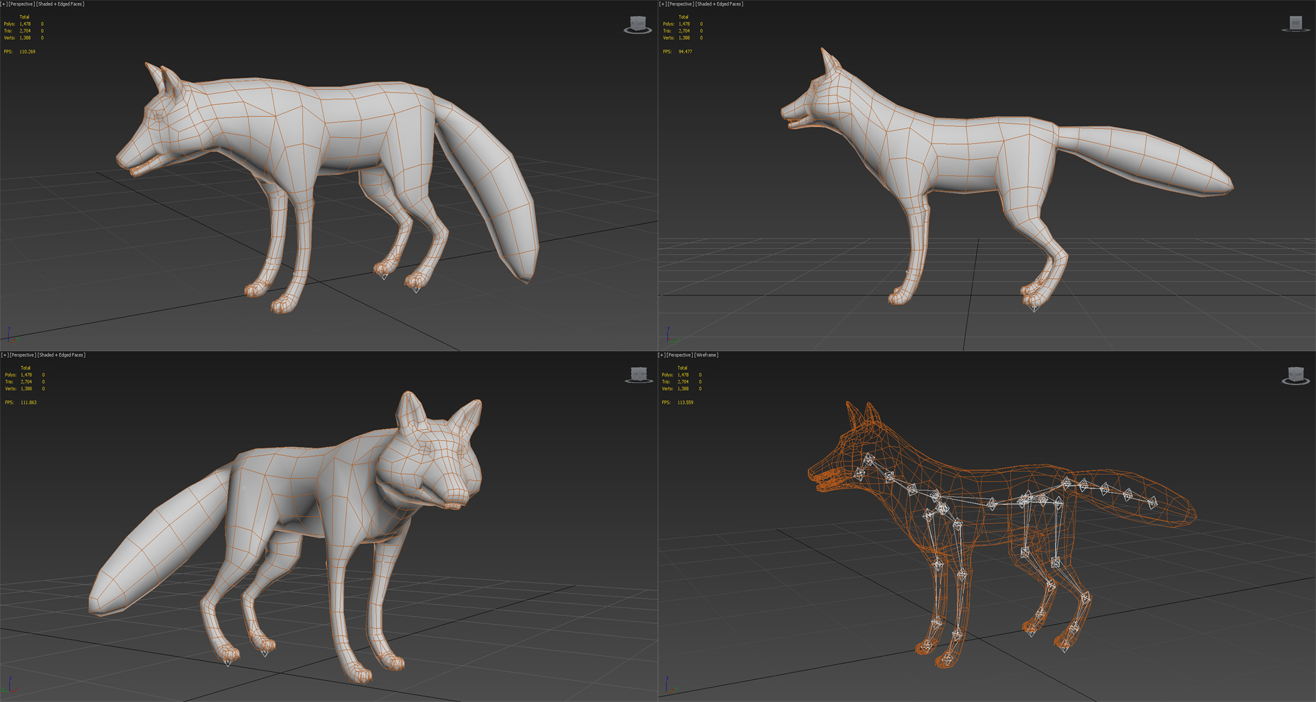
Task: Click the top face of the top-left ViewCube
Action: click(x=636, y=18)
